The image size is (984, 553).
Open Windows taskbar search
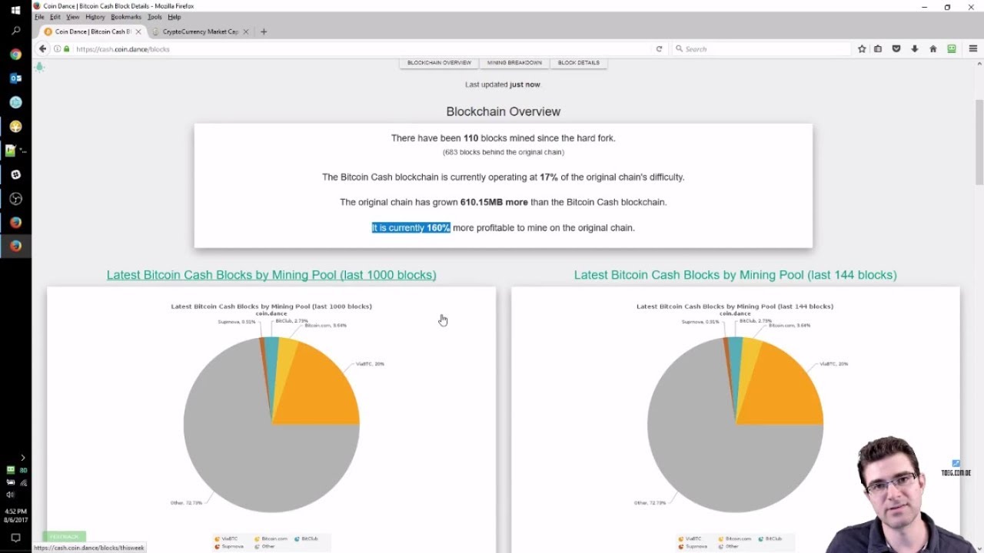coord(15,31)
